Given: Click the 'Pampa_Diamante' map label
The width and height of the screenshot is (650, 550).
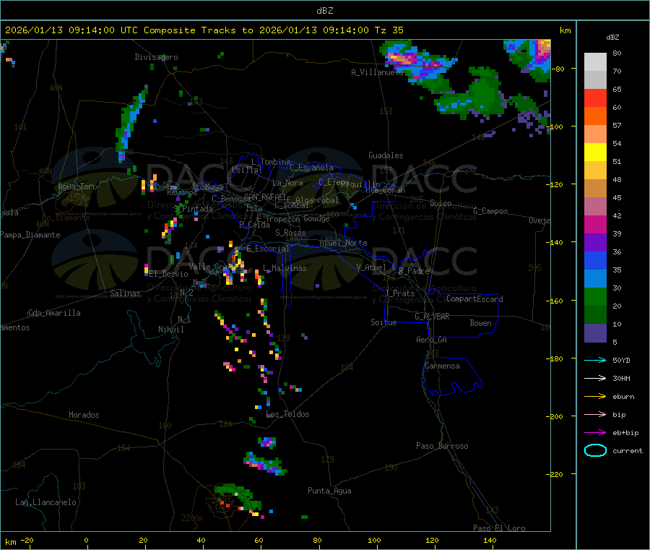Looking at the screenshot, I should pyautogui.click(x=30, y=235).
